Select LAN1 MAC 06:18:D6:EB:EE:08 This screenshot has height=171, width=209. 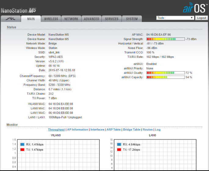tap(61, 113)
